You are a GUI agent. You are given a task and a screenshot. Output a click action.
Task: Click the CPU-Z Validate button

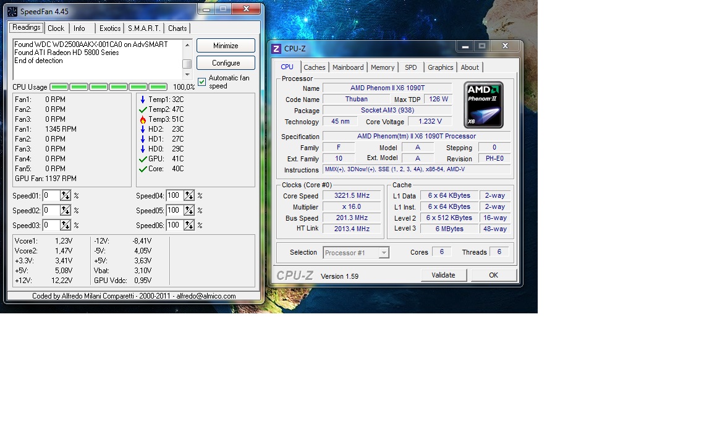click(x=443, y=275)
